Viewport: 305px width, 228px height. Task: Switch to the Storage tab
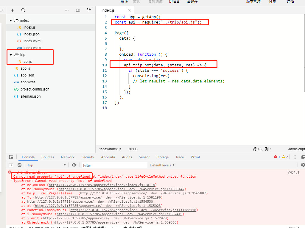[x=163, y=157]
